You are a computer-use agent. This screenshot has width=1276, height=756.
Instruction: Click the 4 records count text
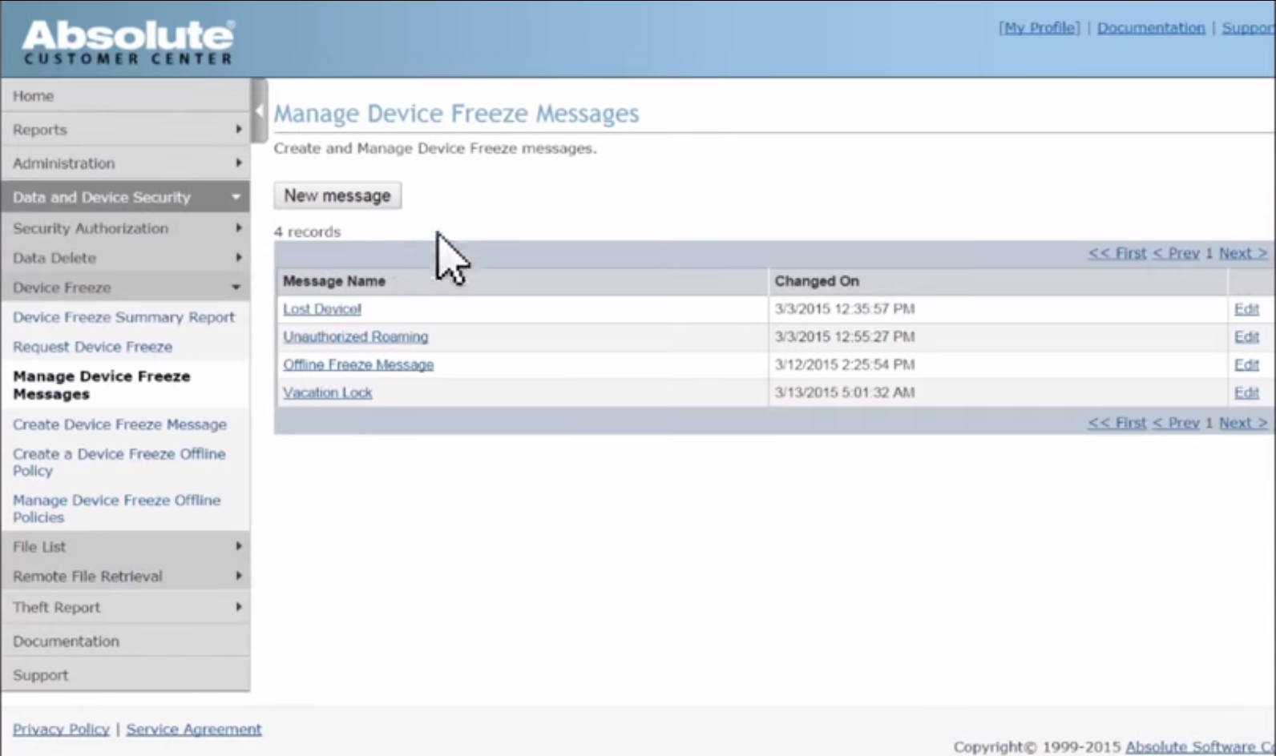click(307, 231)
